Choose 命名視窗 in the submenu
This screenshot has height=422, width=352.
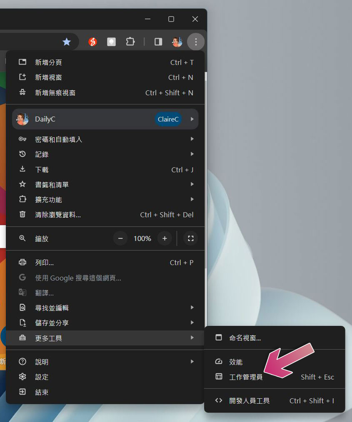pyautogui.click(x=275, y=338)
